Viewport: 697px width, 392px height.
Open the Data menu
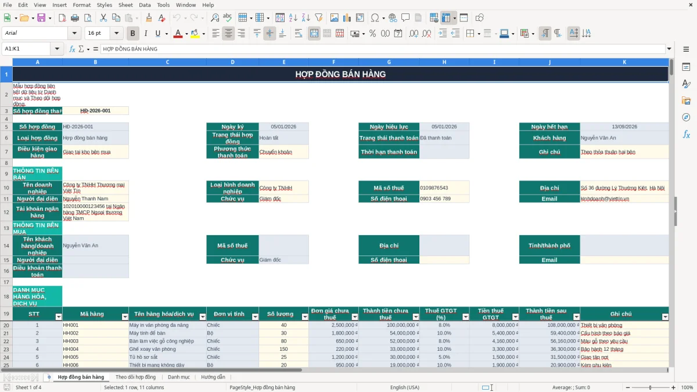[145, 5]
